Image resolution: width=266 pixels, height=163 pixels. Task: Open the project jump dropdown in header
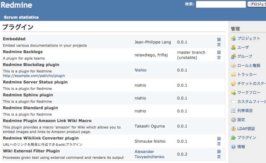[257, 4]
